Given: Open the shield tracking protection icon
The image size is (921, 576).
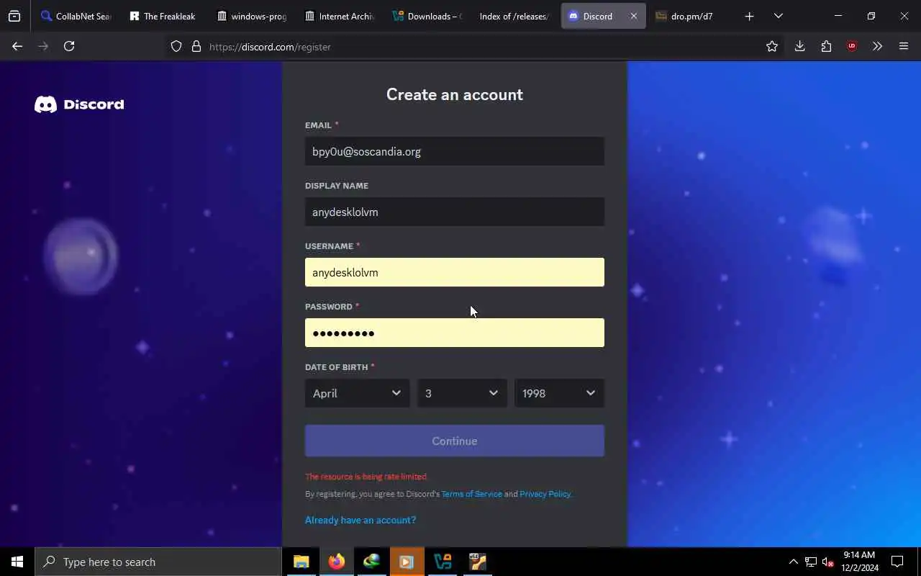Looking at the screenshot, I should click(x=176, y=47).
